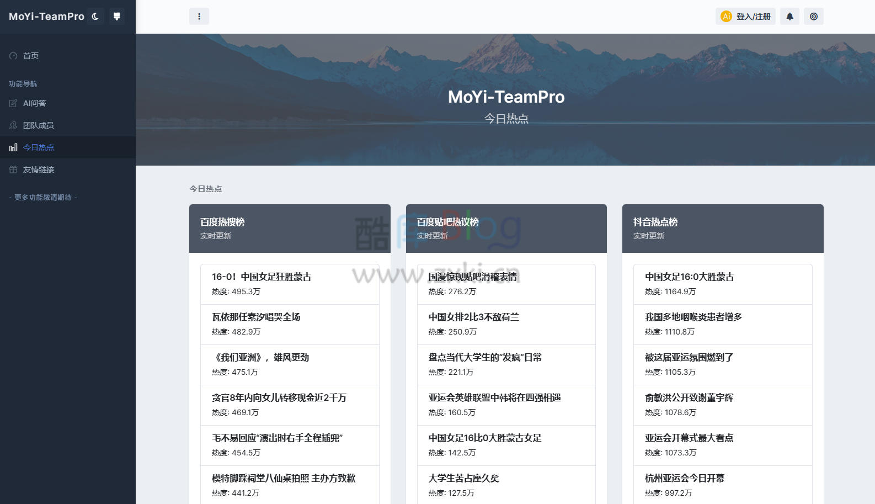Open '国漫惊现贴吧滑稽表情' item
This screenshot has width=875, height=504.
[506, 284]
